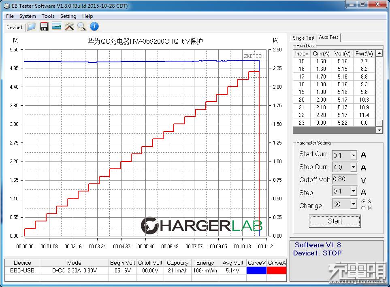Click the Cutoff Volt 0.80 input field
Screen dimensions: 390x287
pyautogui.click(x=345, y=179)
